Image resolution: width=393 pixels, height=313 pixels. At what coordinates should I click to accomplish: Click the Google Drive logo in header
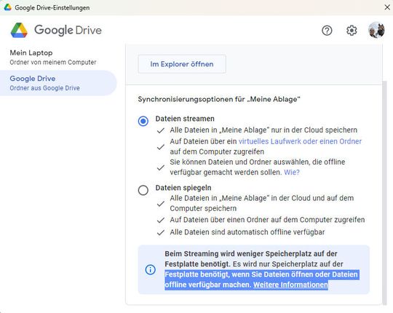(x=56, y=30)
